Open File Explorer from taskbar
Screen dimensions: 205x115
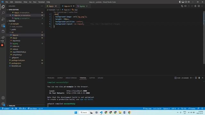pos(120,112)
